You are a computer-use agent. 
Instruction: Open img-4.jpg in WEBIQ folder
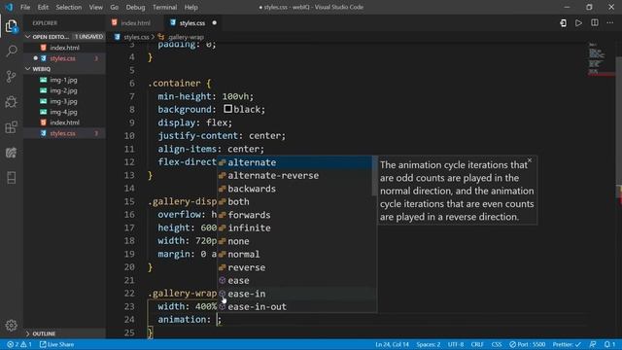(64, 112)
